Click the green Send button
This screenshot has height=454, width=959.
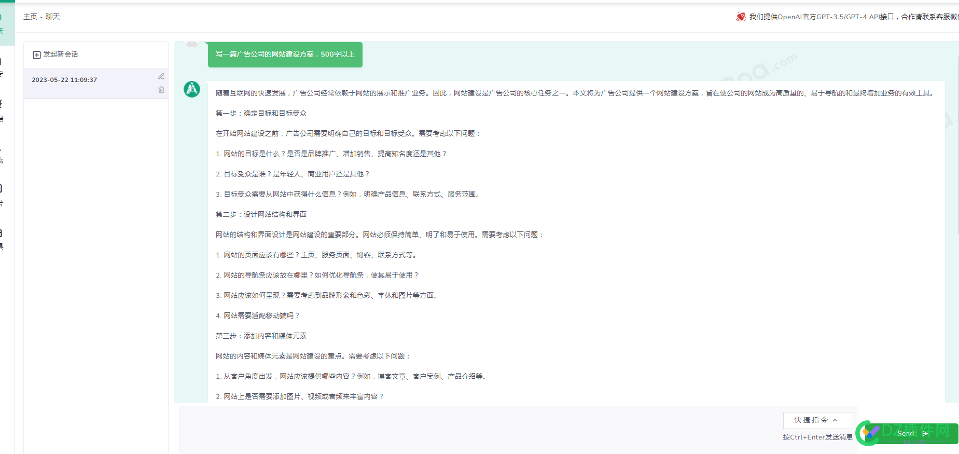click(x=911, y=434)
